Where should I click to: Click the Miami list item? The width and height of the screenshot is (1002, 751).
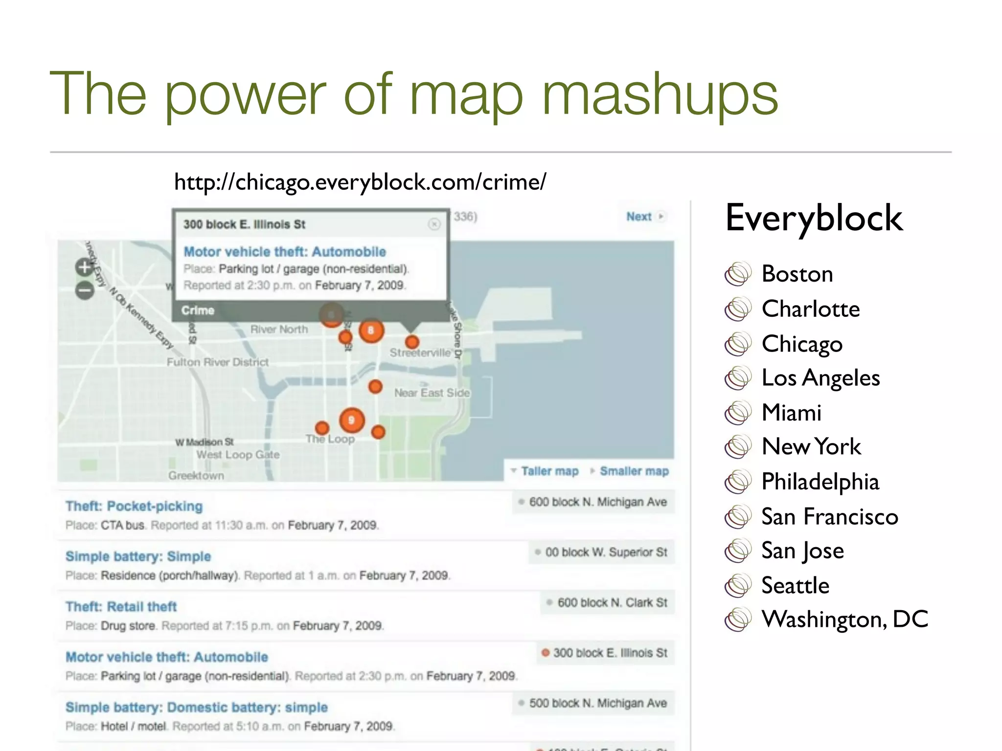click(x=791, y=413)
